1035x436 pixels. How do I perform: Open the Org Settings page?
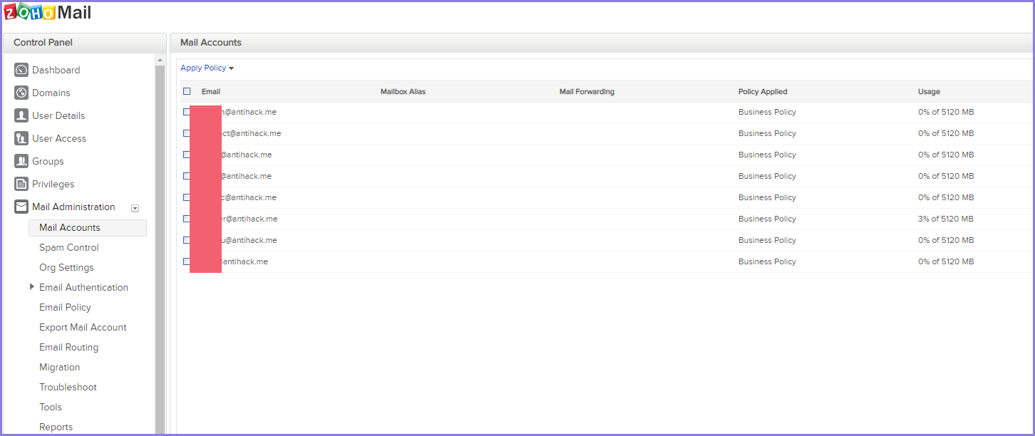click(66, 267)
